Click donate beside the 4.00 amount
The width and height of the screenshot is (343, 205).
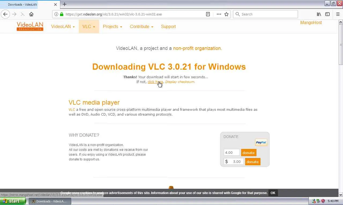pyautogui.click(x=249, y=153)
